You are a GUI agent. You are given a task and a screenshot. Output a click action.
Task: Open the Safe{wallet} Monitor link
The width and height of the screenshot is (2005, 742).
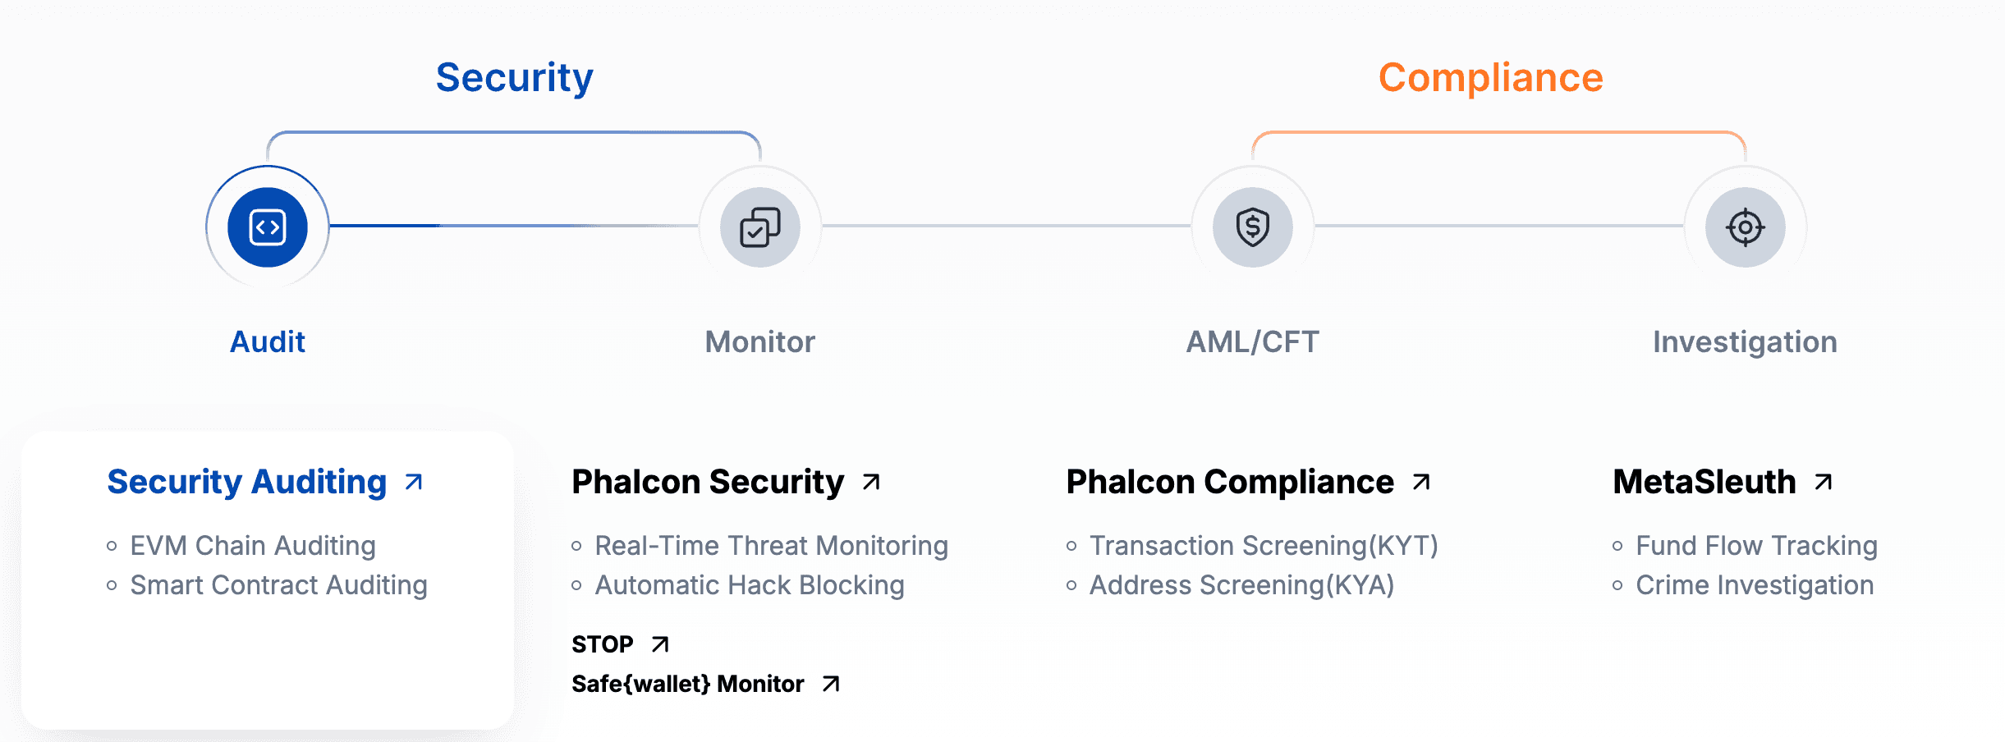click(688, 684)
